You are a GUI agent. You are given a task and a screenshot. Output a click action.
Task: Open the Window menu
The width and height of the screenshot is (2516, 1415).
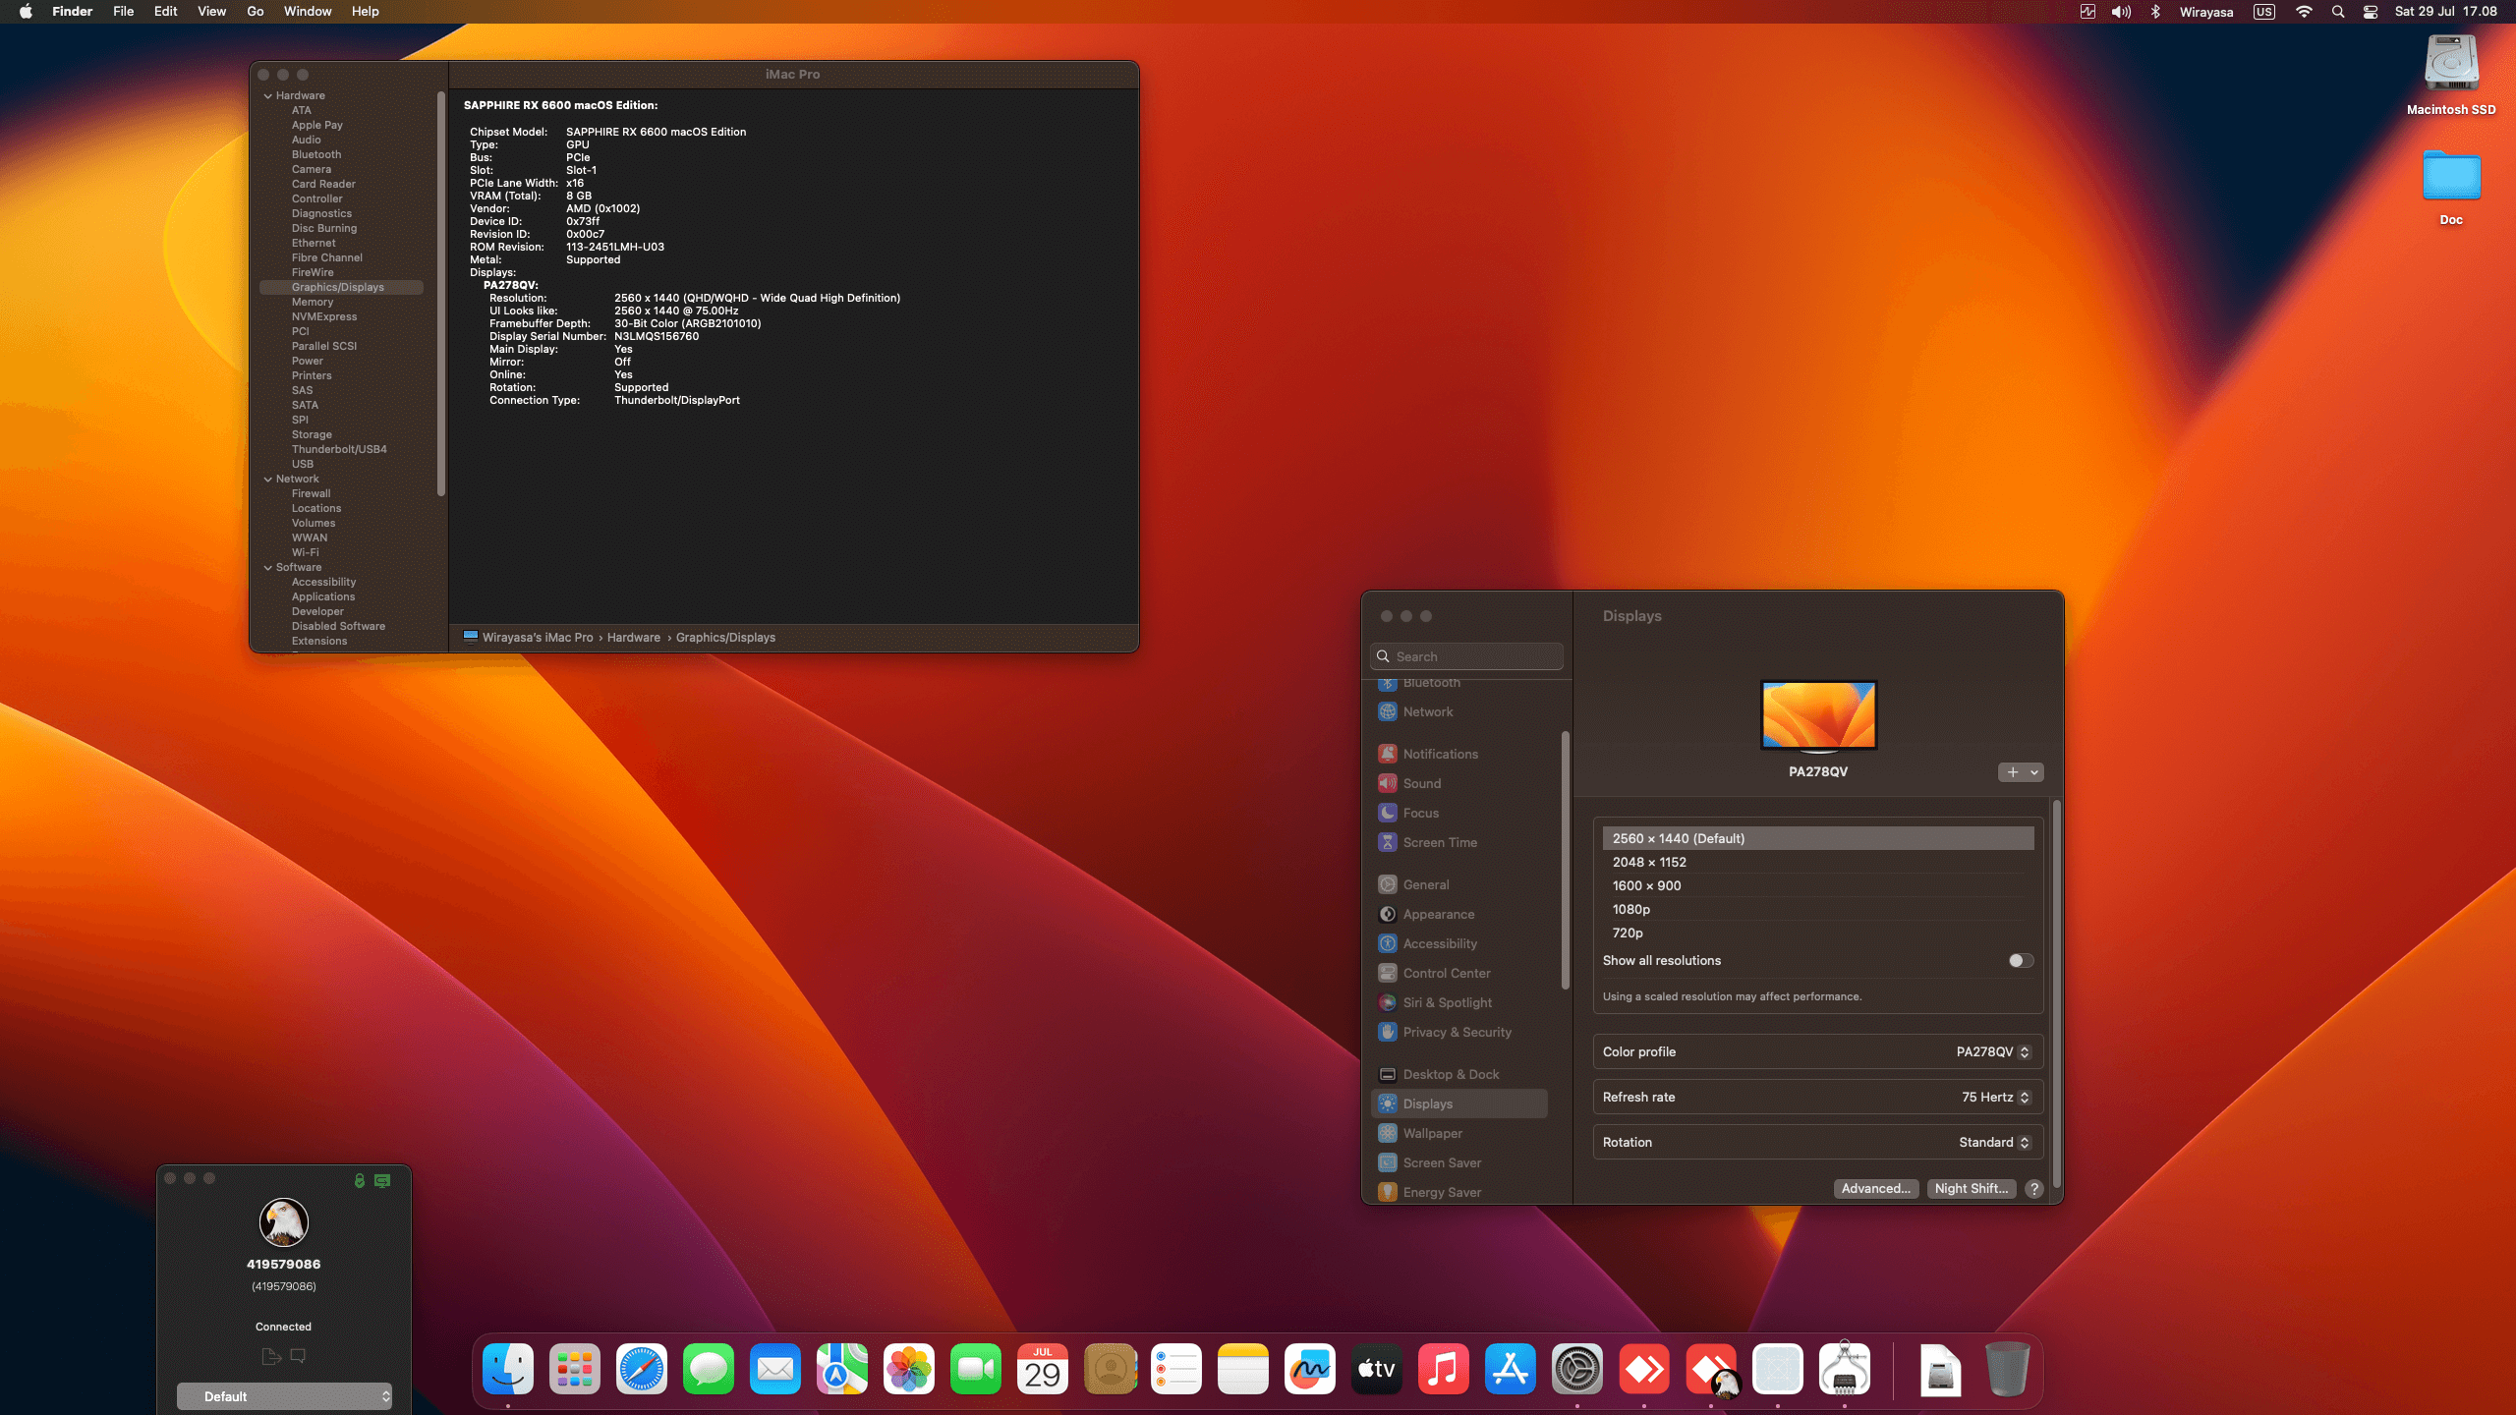(307, 12)
